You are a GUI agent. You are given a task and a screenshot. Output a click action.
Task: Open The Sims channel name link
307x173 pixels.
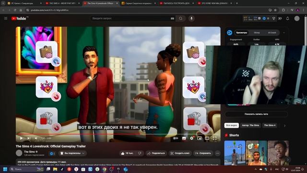(x=29, y=152)
